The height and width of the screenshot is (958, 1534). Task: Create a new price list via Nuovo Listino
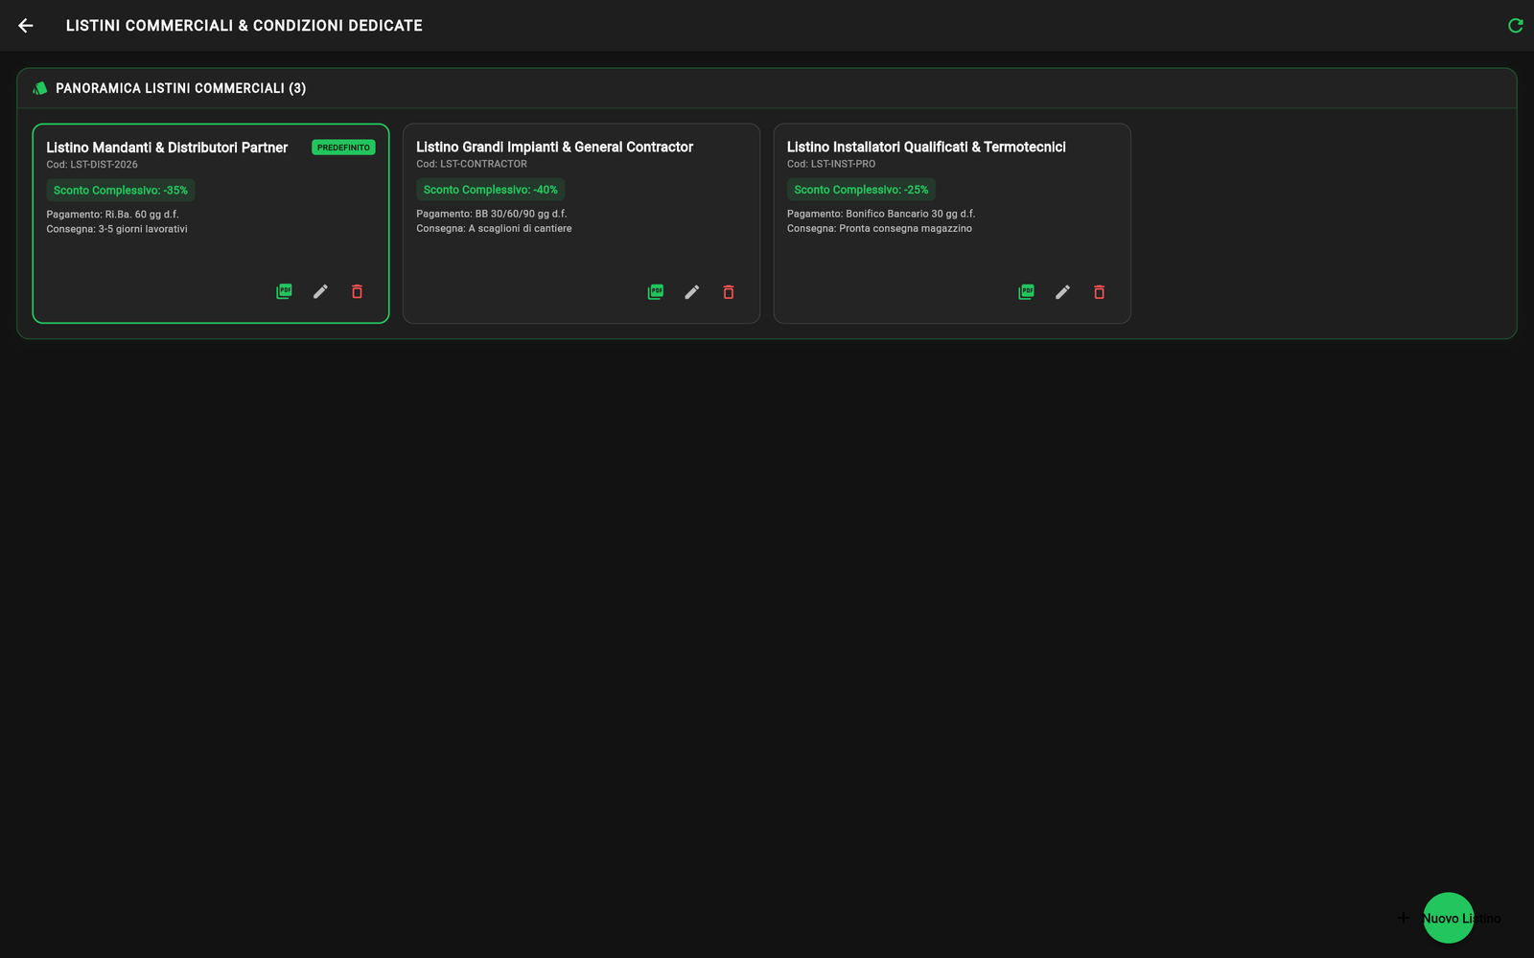click(x=1448, y=918)
